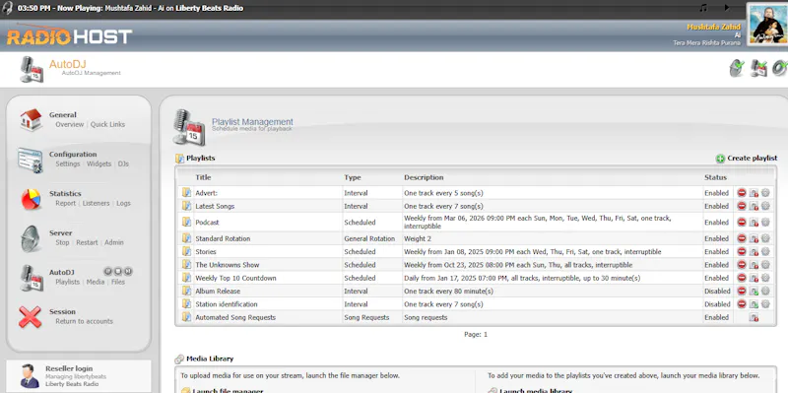Click the Create playlist button

pyautogui.click(x=747, y=159)
